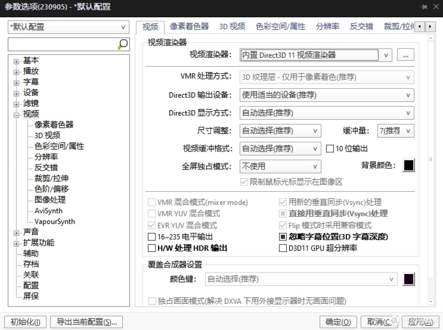This screenshot has height=330, width=443.
Task: Enable D3D11 GPU 超分辨率 checkbox
Action: click(283, 248)
